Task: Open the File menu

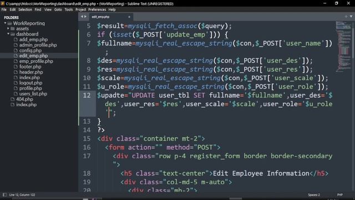Action: [x=4, y=9]
